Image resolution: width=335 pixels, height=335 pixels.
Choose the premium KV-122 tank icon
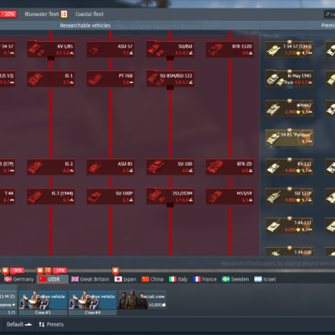289,167
